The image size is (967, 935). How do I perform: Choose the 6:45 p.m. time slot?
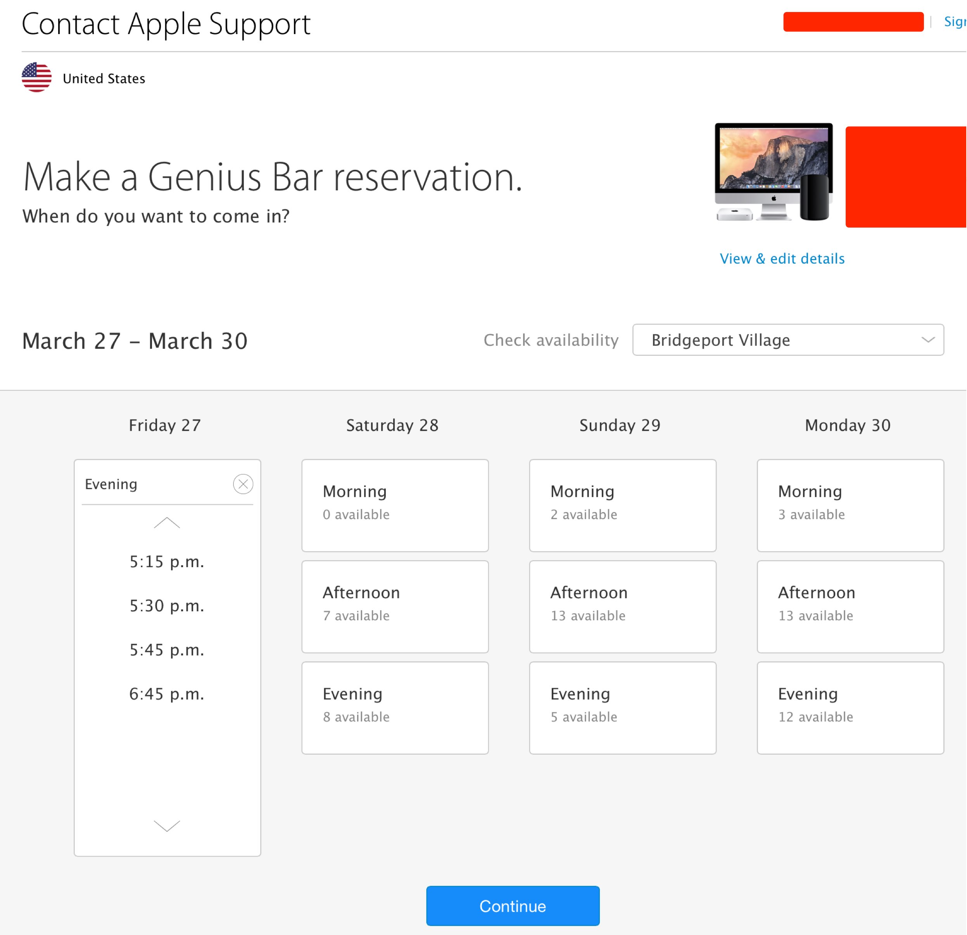click(167, 694)
